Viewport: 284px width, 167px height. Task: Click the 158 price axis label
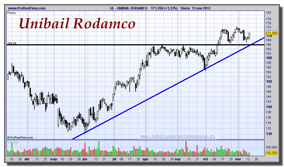click(268, 63)
